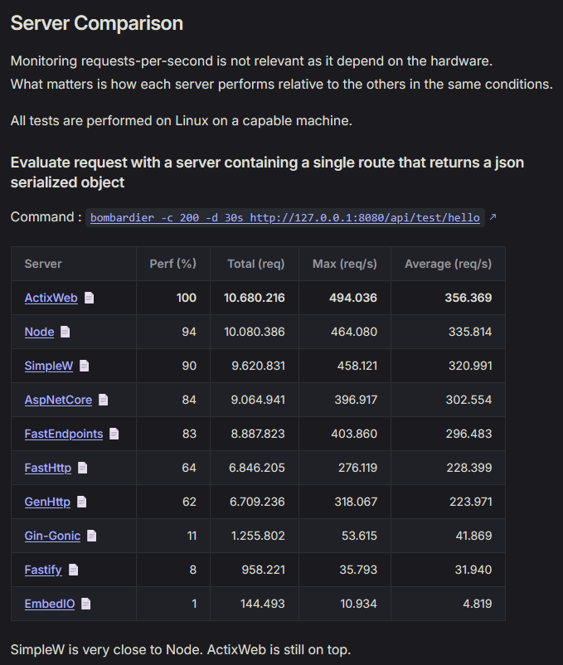Click the document icon next to ActixWeb
The width and height of the screenshot is (563, 665).
click(x=89, y=298)
